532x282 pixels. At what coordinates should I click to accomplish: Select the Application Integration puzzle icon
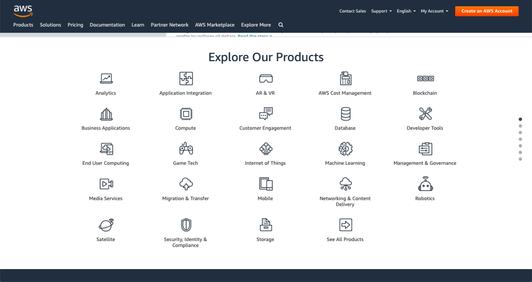click(x=186, y=79)
